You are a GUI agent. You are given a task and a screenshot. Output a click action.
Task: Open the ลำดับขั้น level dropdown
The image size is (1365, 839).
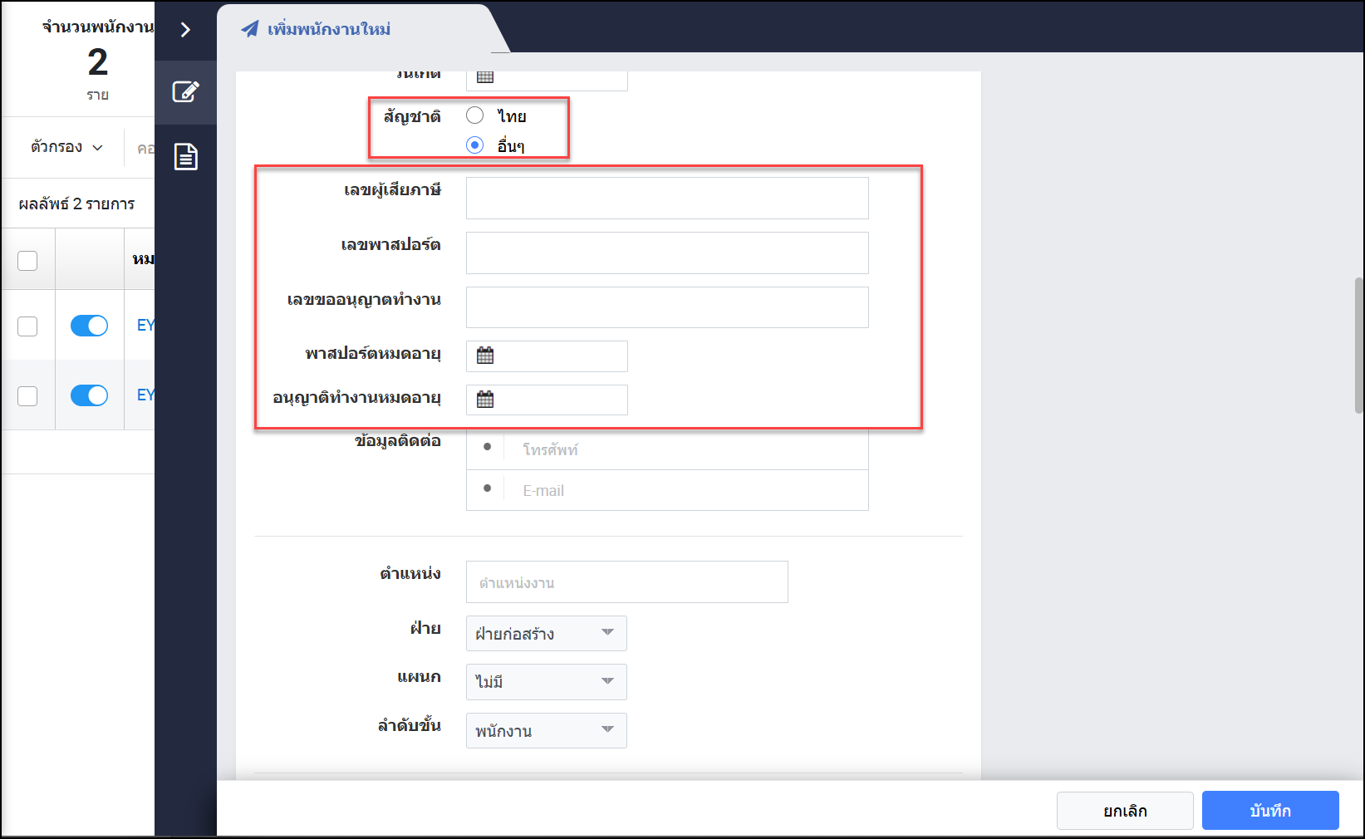click(x=546, y=731)
